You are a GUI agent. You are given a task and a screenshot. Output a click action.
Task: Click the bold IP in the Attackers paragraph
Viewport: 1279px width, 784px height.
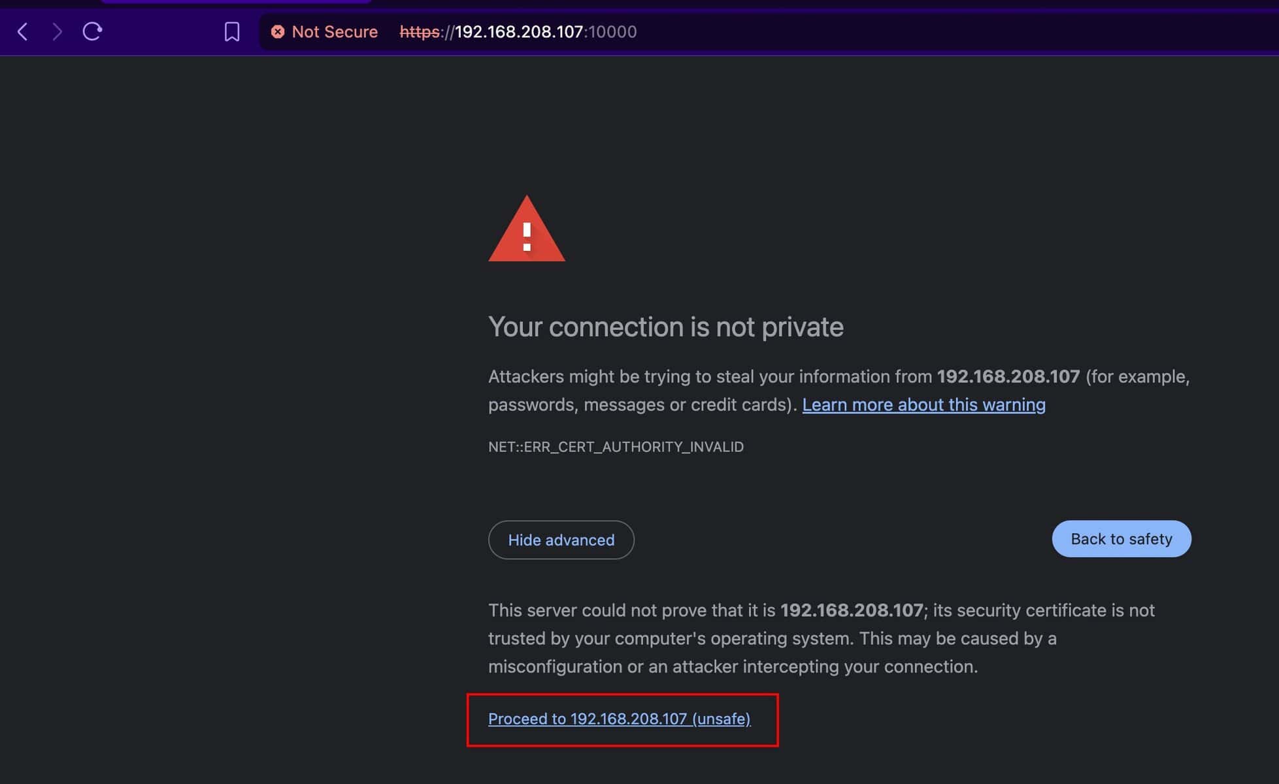pos(1008,376)
